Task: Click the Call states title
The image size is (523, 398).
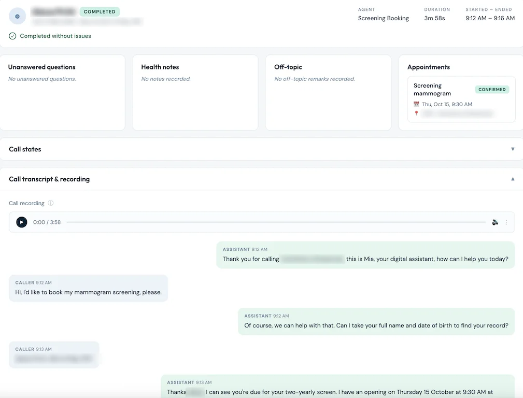Action: click(25, 149)
